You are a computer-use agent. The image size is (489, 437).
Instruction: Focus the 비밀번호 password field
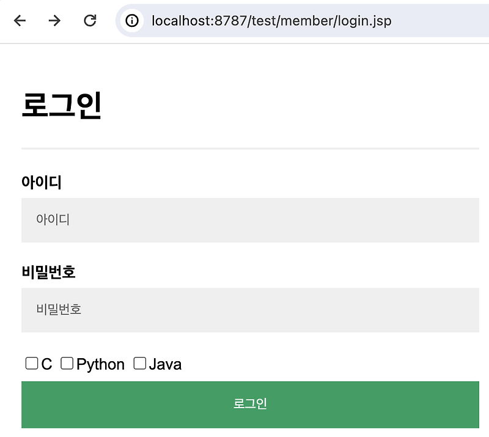pyautogui.click(x=250, y=310)
